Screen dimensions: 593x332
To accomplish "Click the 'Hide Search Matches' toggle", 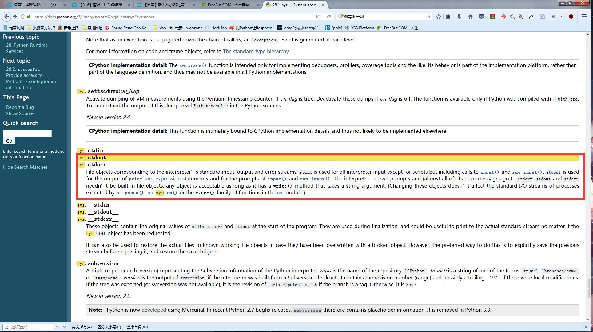I will pyautogui.click(x=25, y=167).
